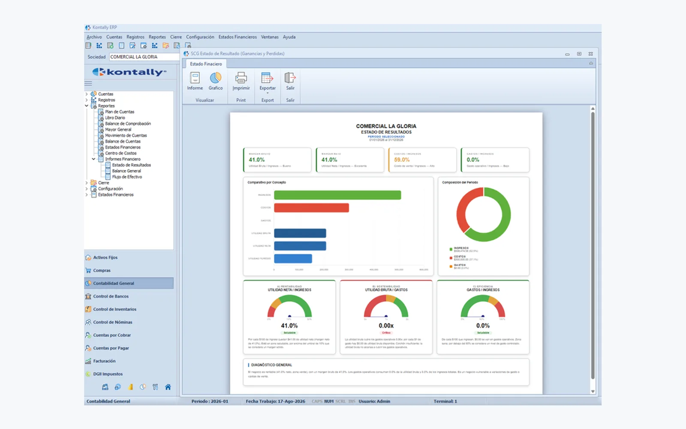Click the hamburger menu below the kontally logo
The height and width of the screenshot is (429, 686).
pos(88,84)
